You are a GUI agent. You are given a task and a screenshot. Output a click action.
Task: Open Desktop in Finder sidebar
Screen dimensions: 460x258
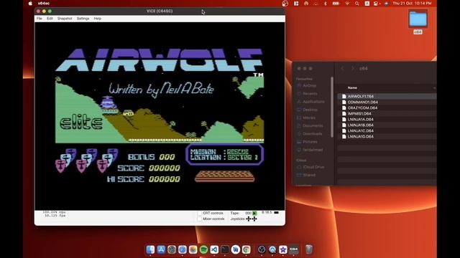pos(310,110)
